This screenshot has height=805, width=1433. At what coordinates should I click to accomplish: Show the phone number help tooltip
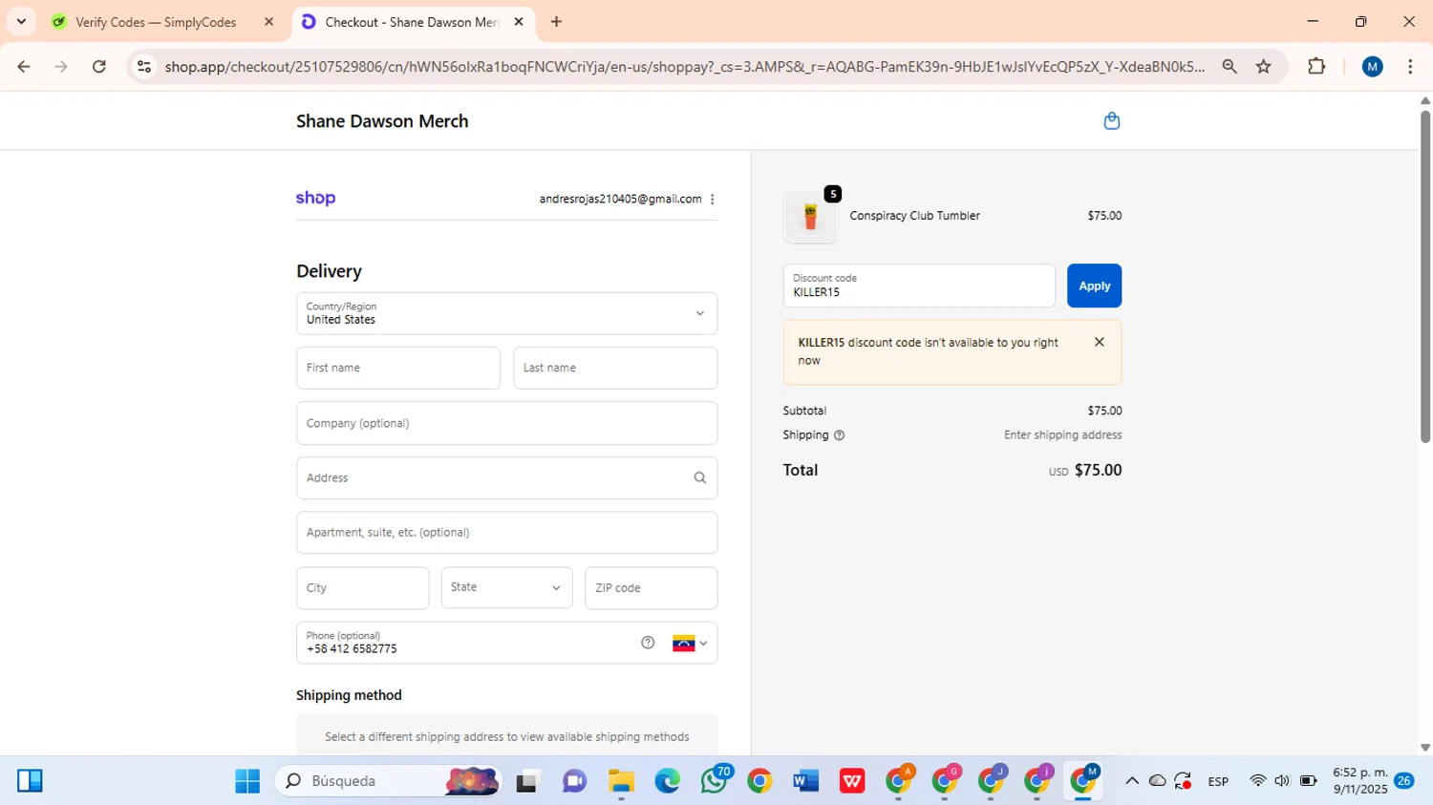click(x=648, y=643)
